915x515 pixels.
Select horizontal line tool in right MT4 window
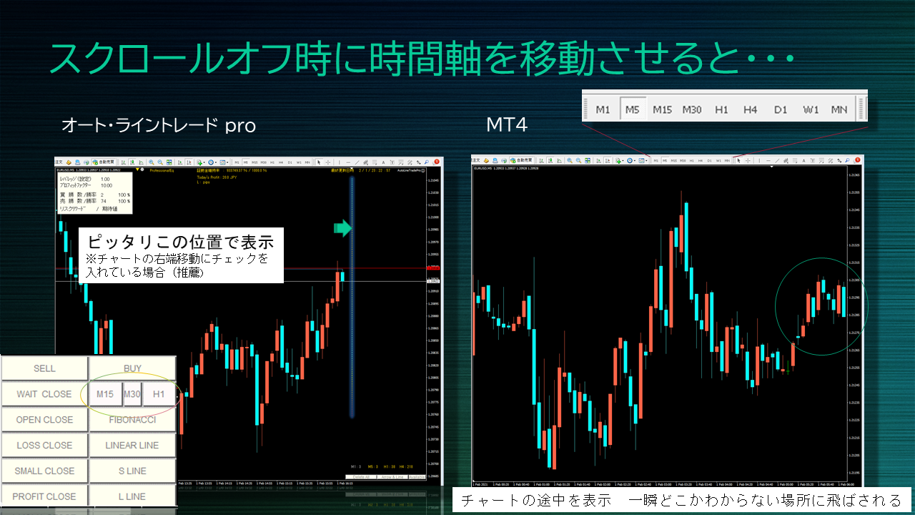768,160
